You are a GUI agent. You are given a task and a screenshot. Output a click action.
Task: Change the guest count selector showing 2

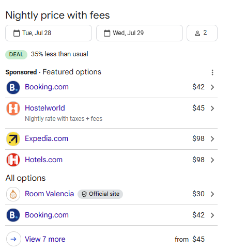click(202, 33)
